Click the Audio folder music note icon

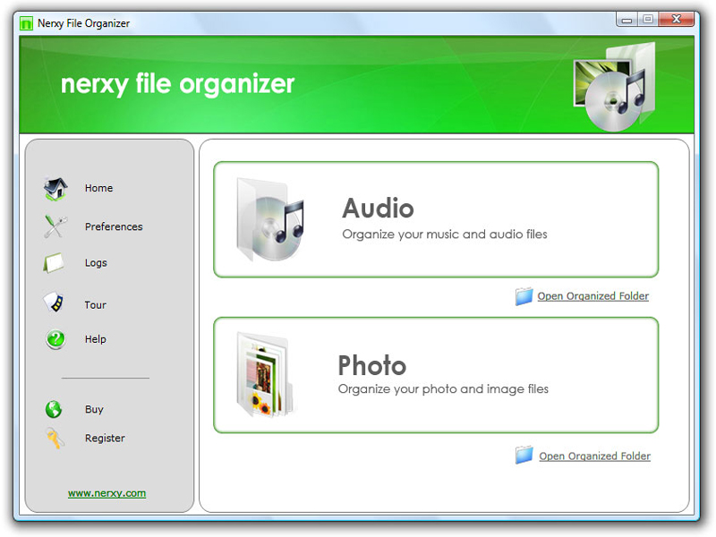pos(269,219)
